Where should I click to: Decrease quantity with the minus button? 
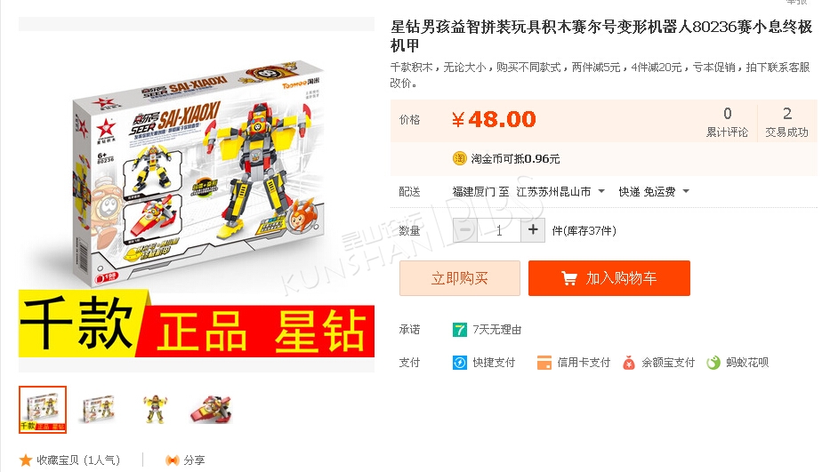coord(465,230)
